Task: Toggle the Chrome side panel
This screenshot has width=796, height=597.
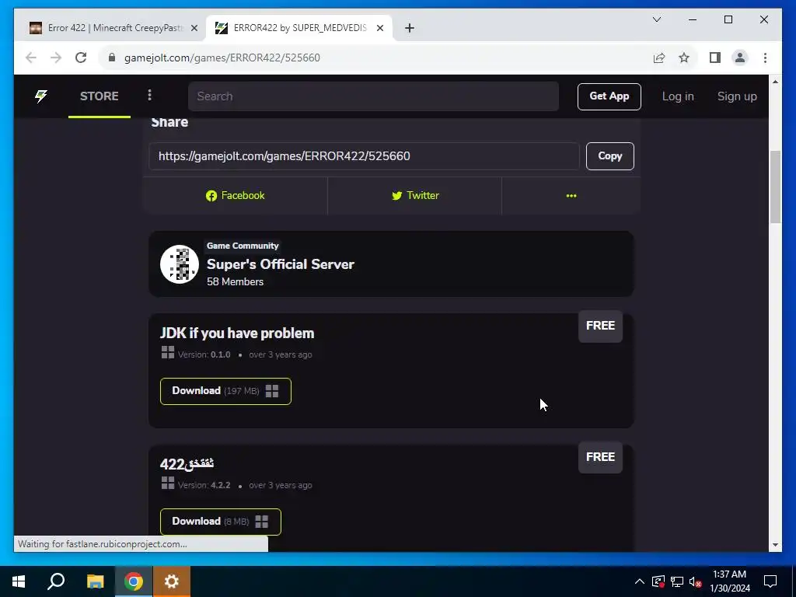Action: tap(715, 58)
